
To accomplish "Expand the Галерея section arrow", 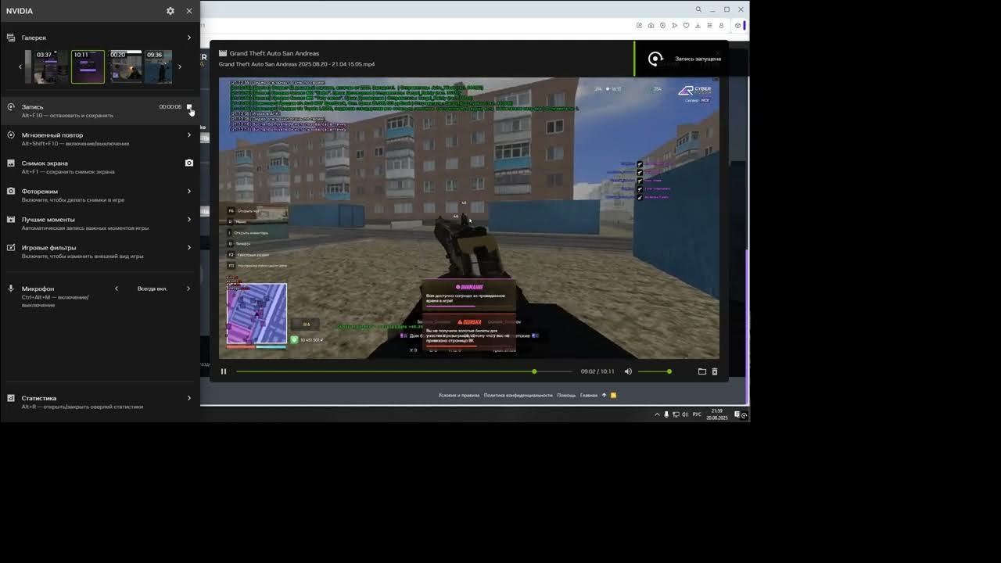I will (188, 38).
